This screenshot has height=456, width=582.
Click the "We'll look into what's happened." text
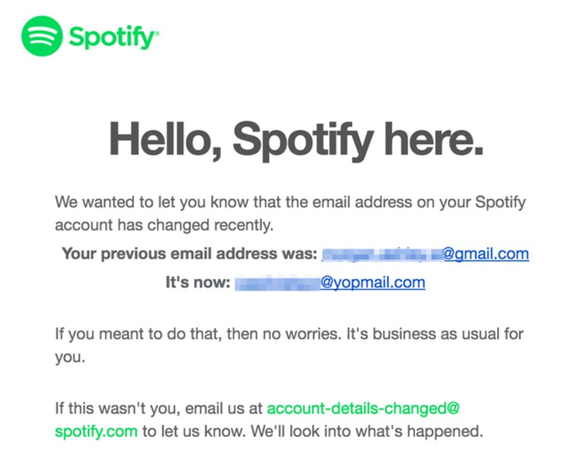tap(367, 432)
